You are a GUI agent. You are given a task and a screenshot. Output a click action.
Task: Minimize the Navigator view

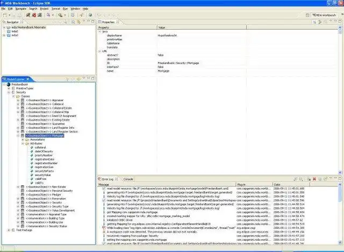(88, 21)
